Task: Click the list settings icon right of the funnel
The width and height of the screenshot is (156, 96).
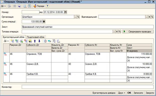Action: pos(58,41)
